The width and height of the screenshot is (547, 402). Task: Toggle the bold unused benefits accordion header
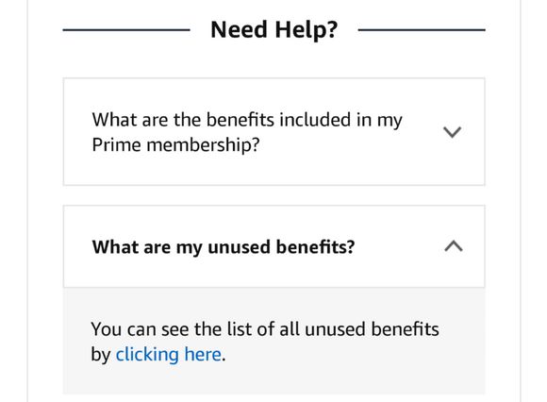[x=273, y=246]
